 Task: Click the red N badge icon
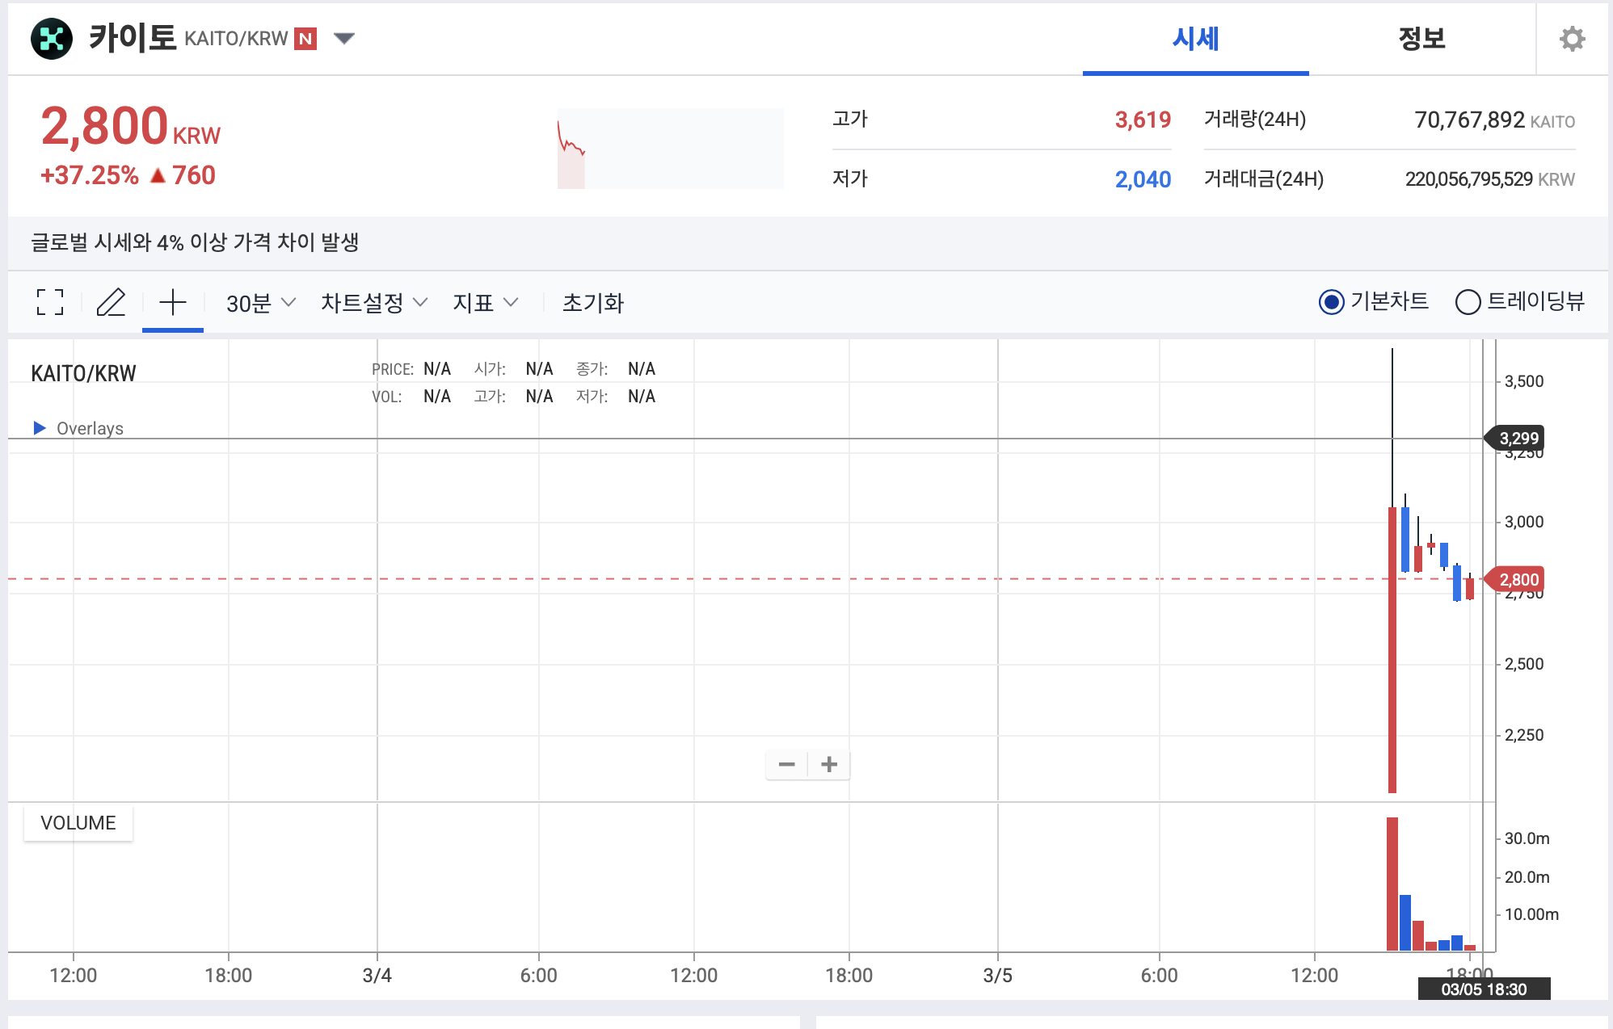pyautogui.click(x=305, y=39)
